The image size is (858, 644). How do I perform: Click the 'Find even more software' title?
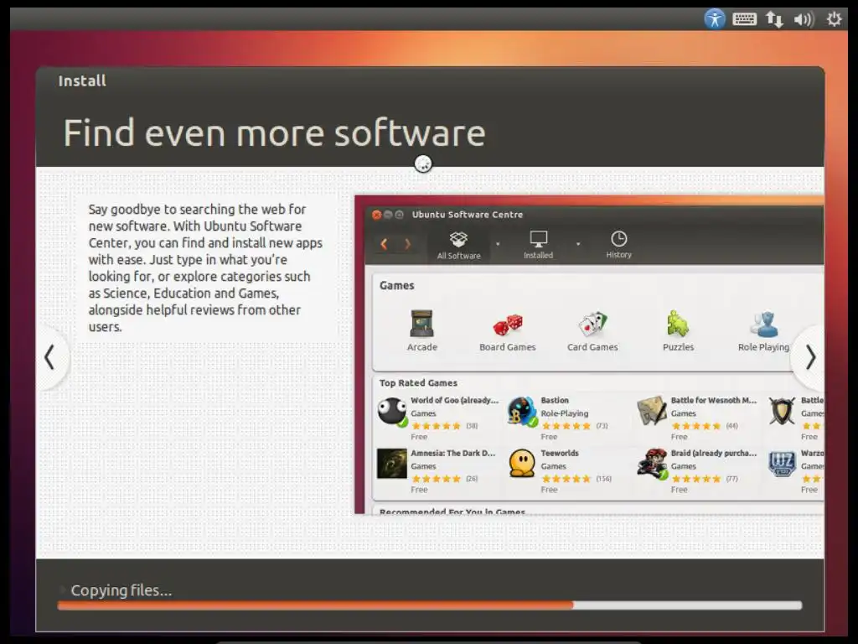tap(274, 133)
